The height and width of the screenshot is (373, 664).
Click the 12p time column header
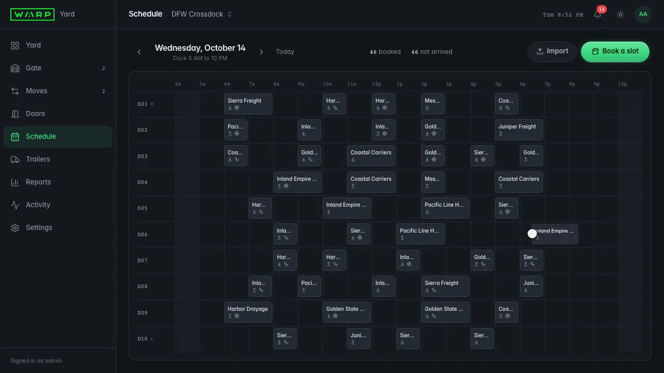377,84
